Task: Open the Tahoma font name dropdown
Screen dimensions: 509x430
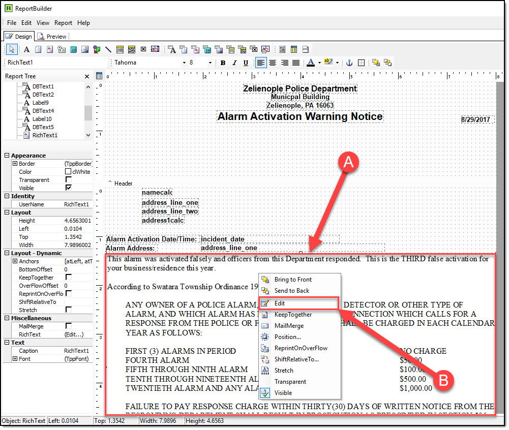Action: [184, 63]
